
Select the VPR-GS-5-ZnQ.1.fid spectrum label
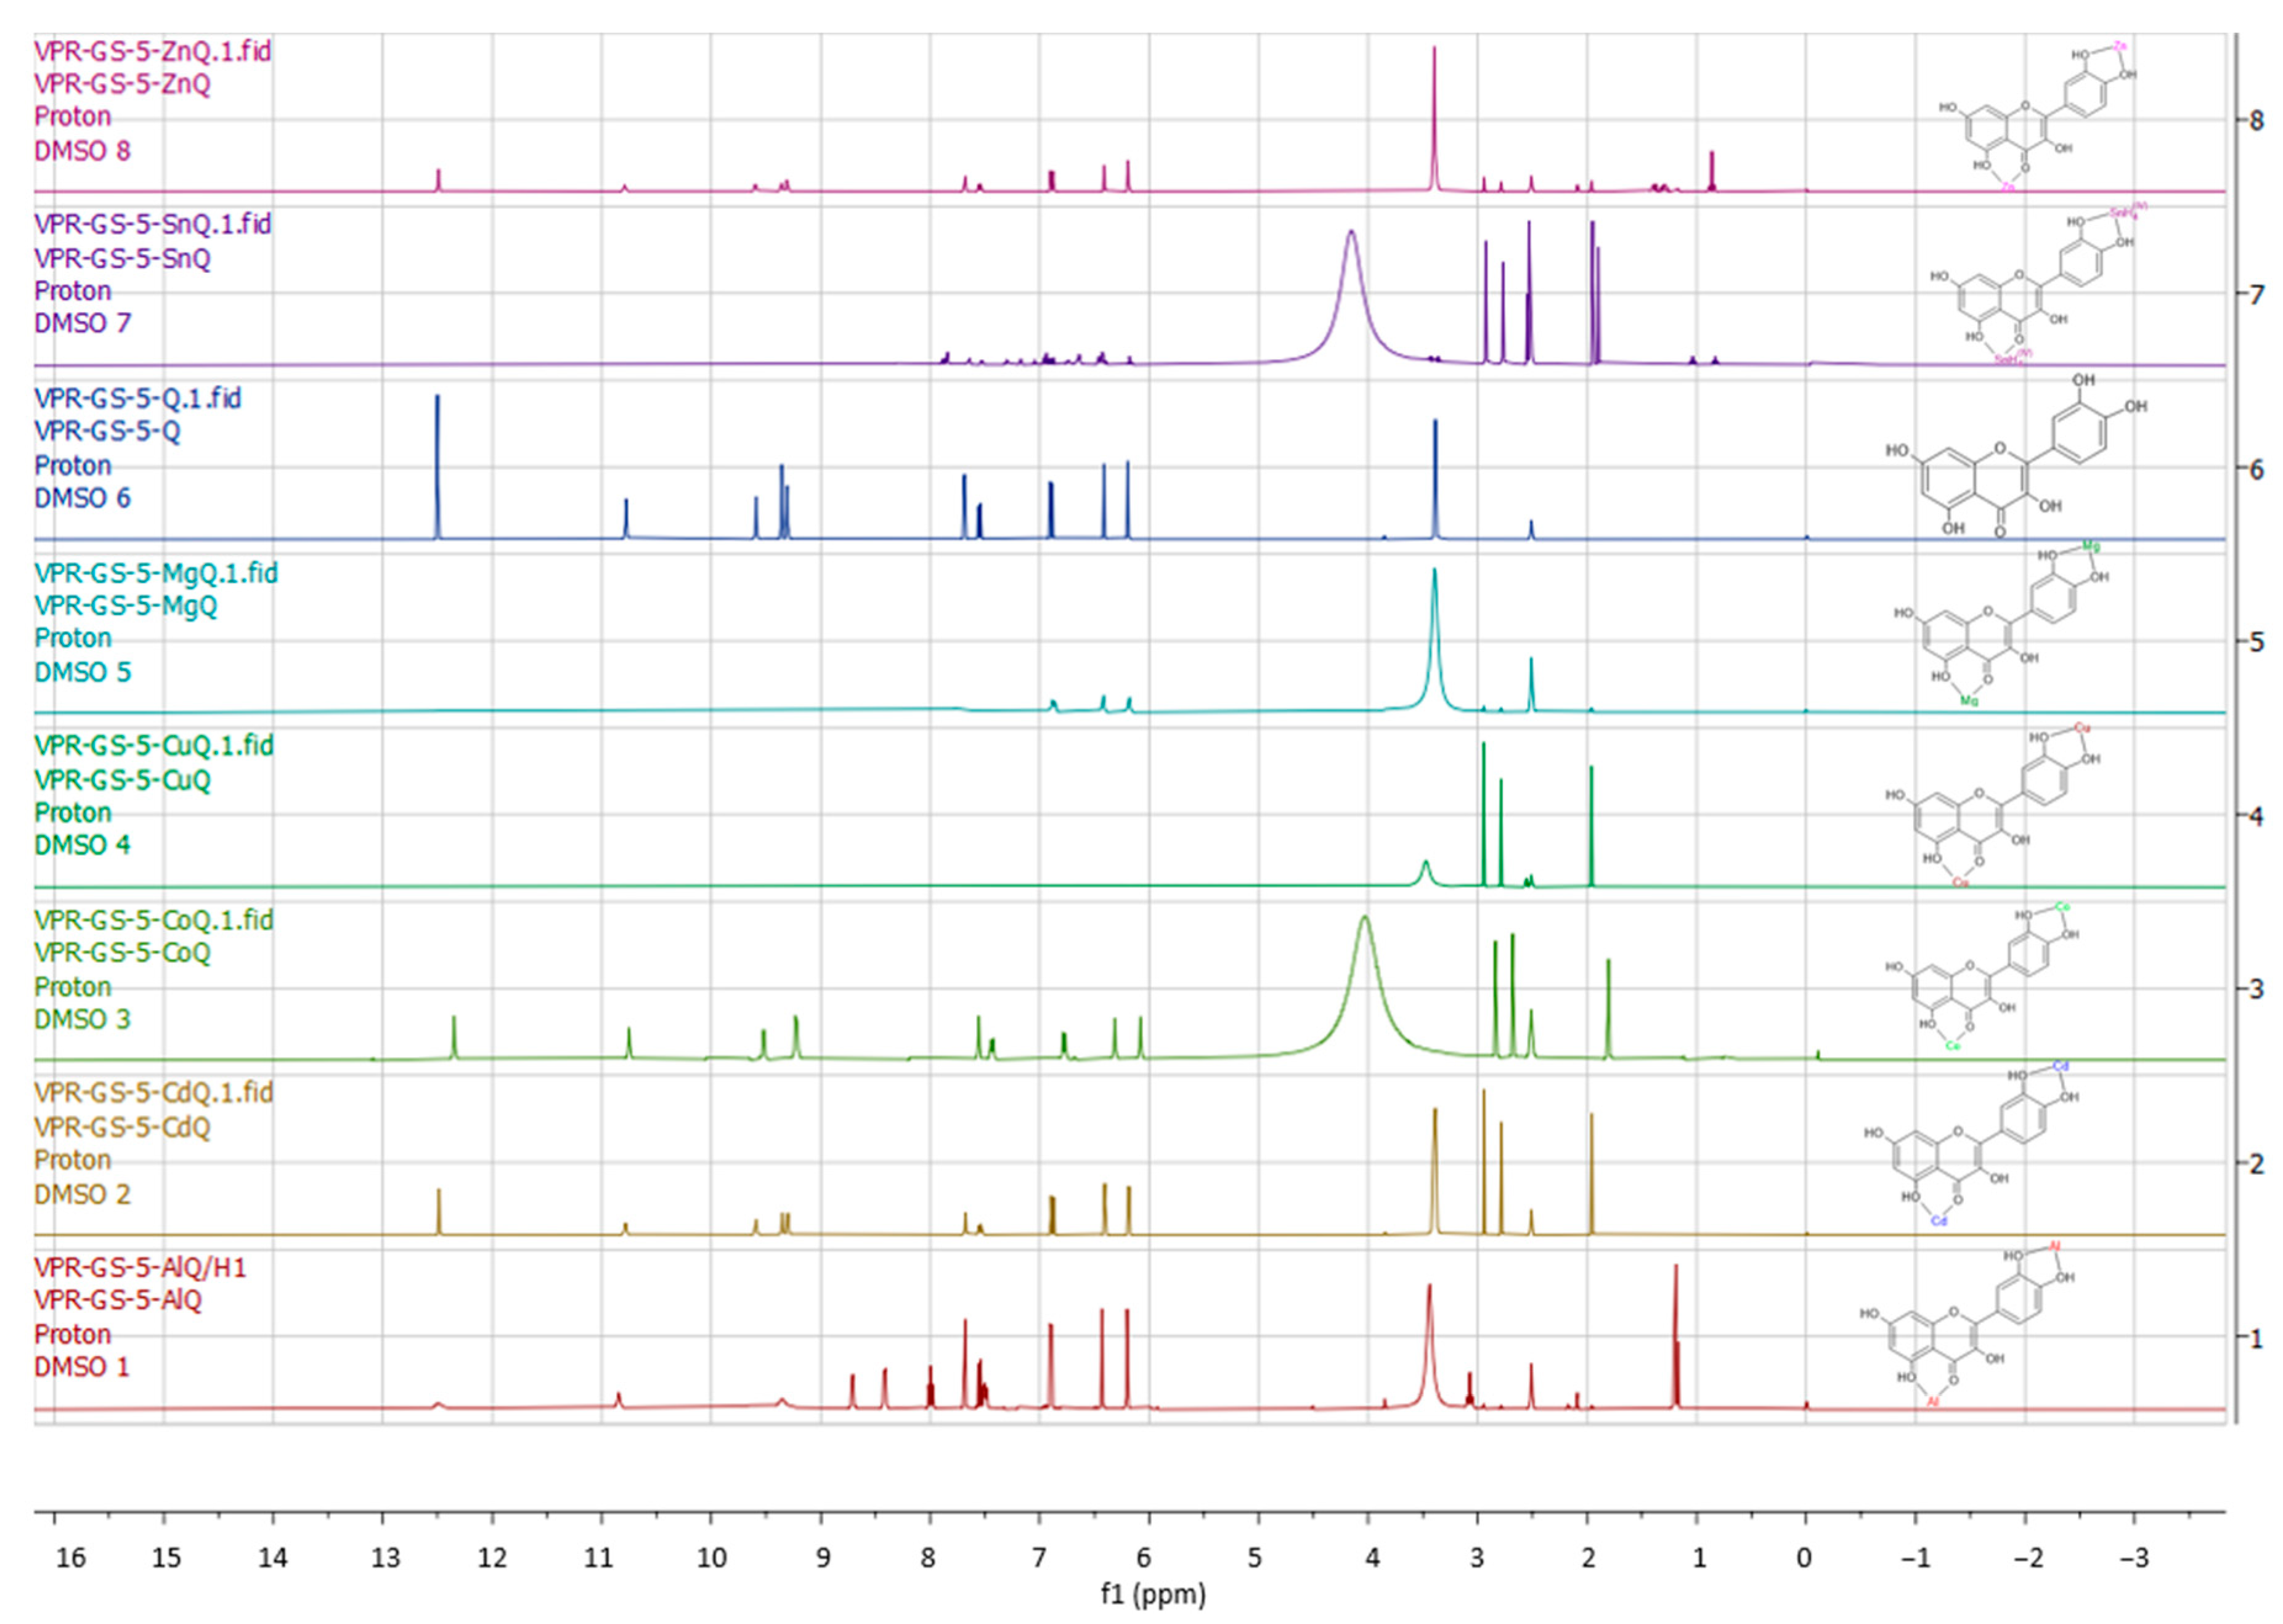pos(152,51)
